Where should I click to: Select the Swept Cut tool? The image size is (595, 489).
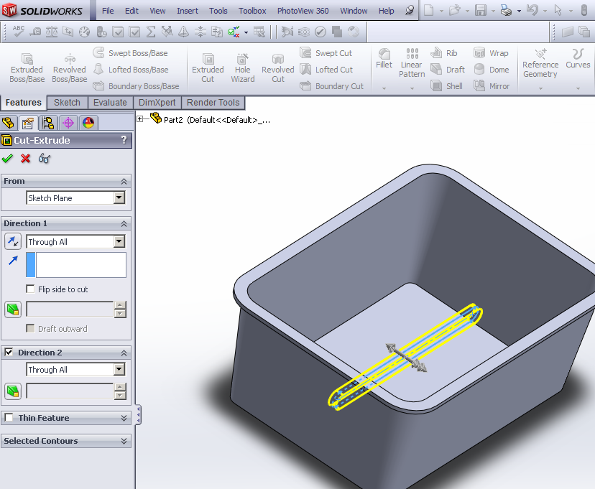point(326,53)
